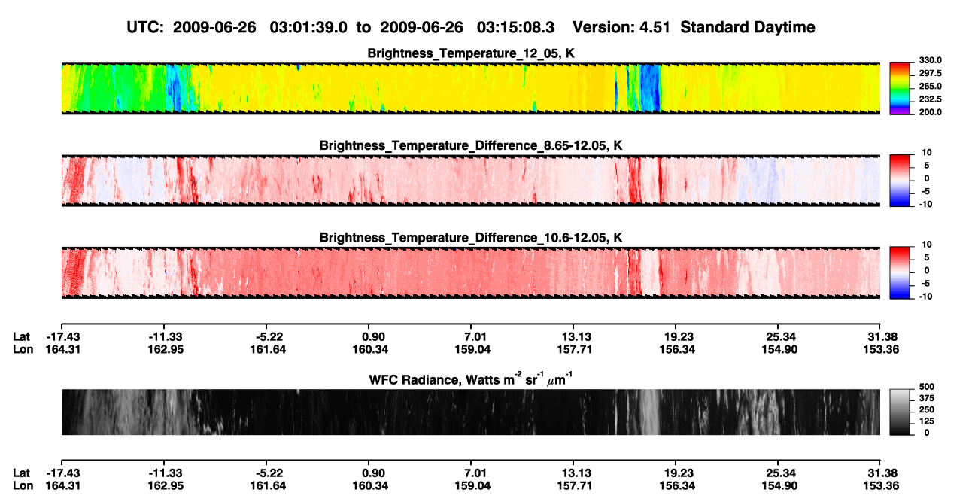Viewport: 978px width, 502px height.
Task: Click the Brightness_Temperature_Difference_10.6-12.05 title
Action: pos(471,237)
